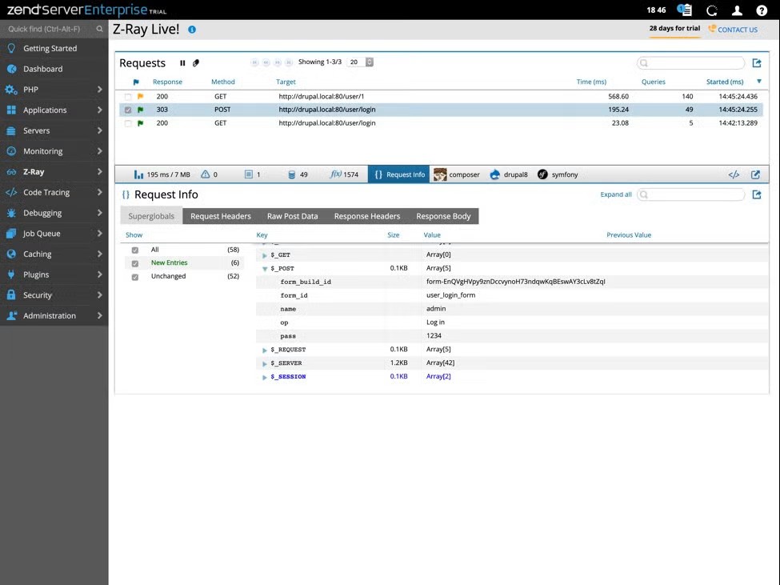Image resolution: width=780 pixels, height=585 pixels.
Task: Click the Request Info search field
Action: tap(690, 194)
